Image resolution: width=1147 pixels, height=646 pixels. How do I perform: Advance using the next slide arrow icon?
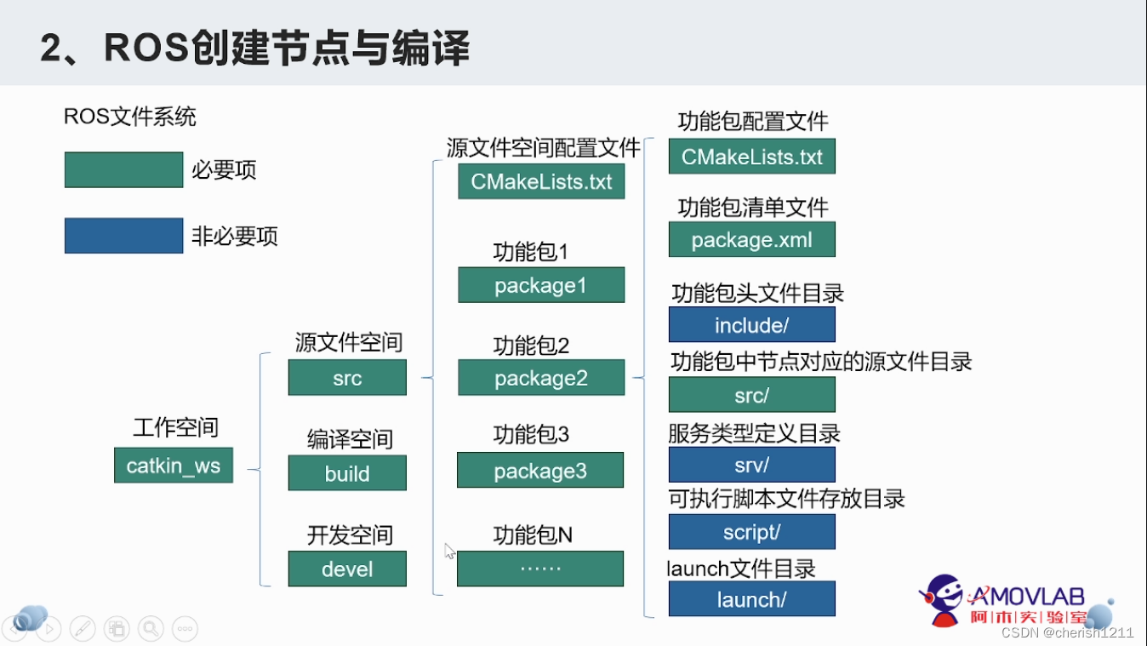point(49,628)
